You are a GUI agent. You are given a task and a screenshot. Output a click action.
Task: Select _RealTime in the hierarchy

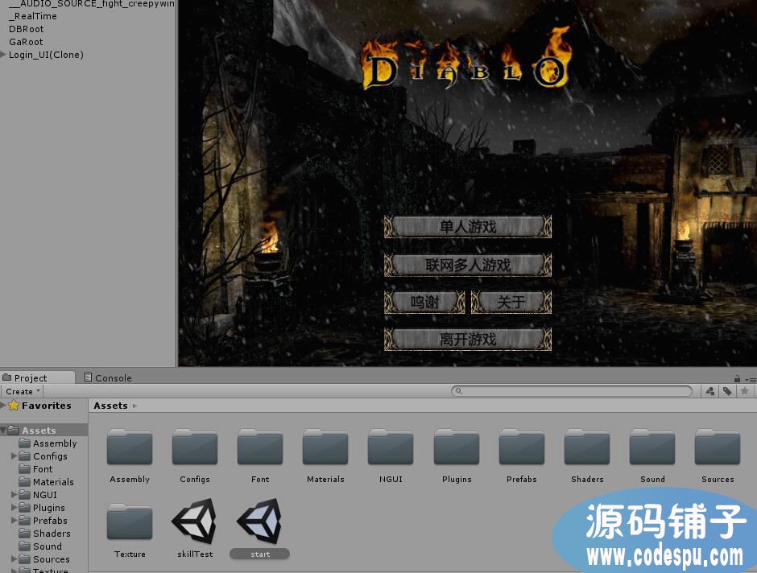click(33, 16)
